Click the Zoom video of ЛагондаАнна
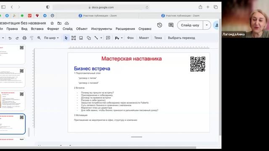Image resolution: width=269 pixels, height=151 pixels. 245,19
